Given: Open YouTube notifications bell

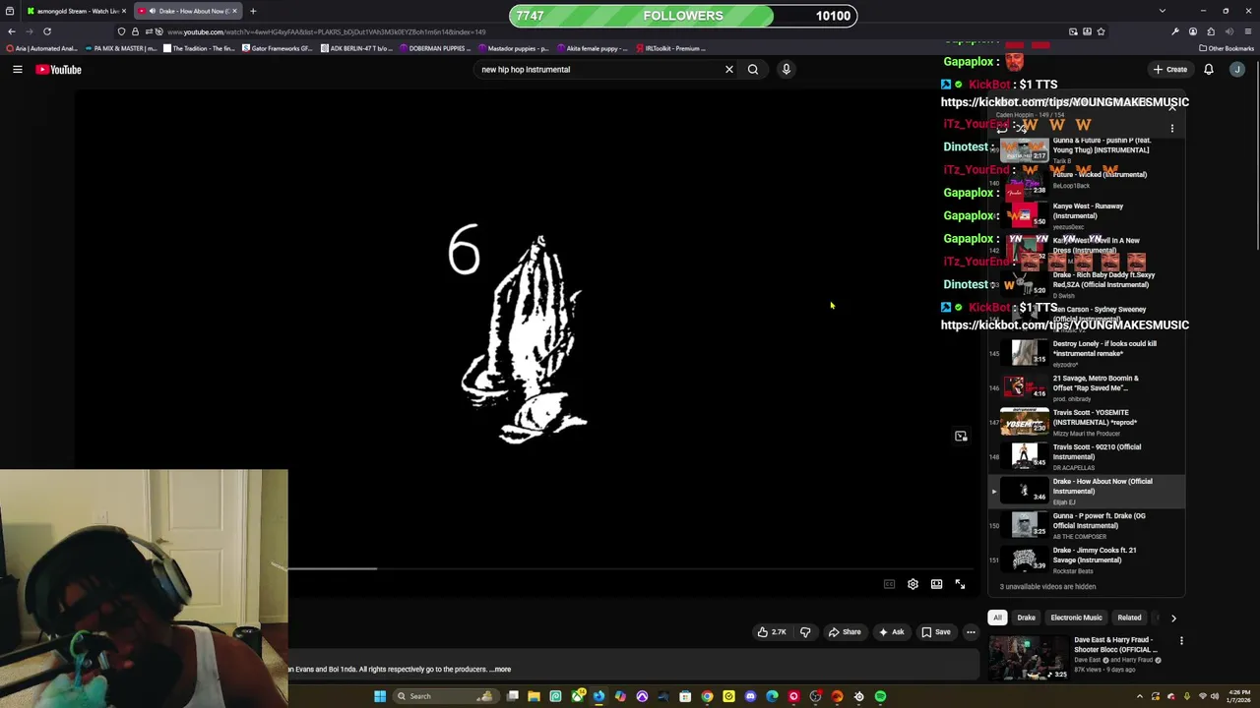Looking at the screenshot, I should click(x=1209, y=70).
